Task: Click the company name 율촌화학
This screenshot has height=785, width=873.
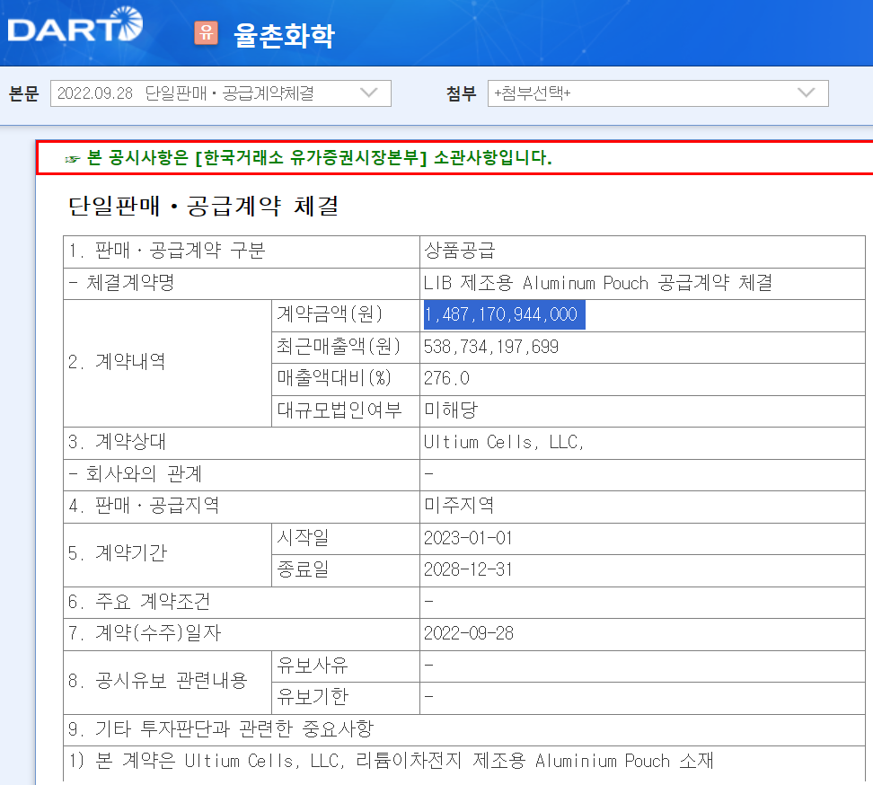Action: 284,35
